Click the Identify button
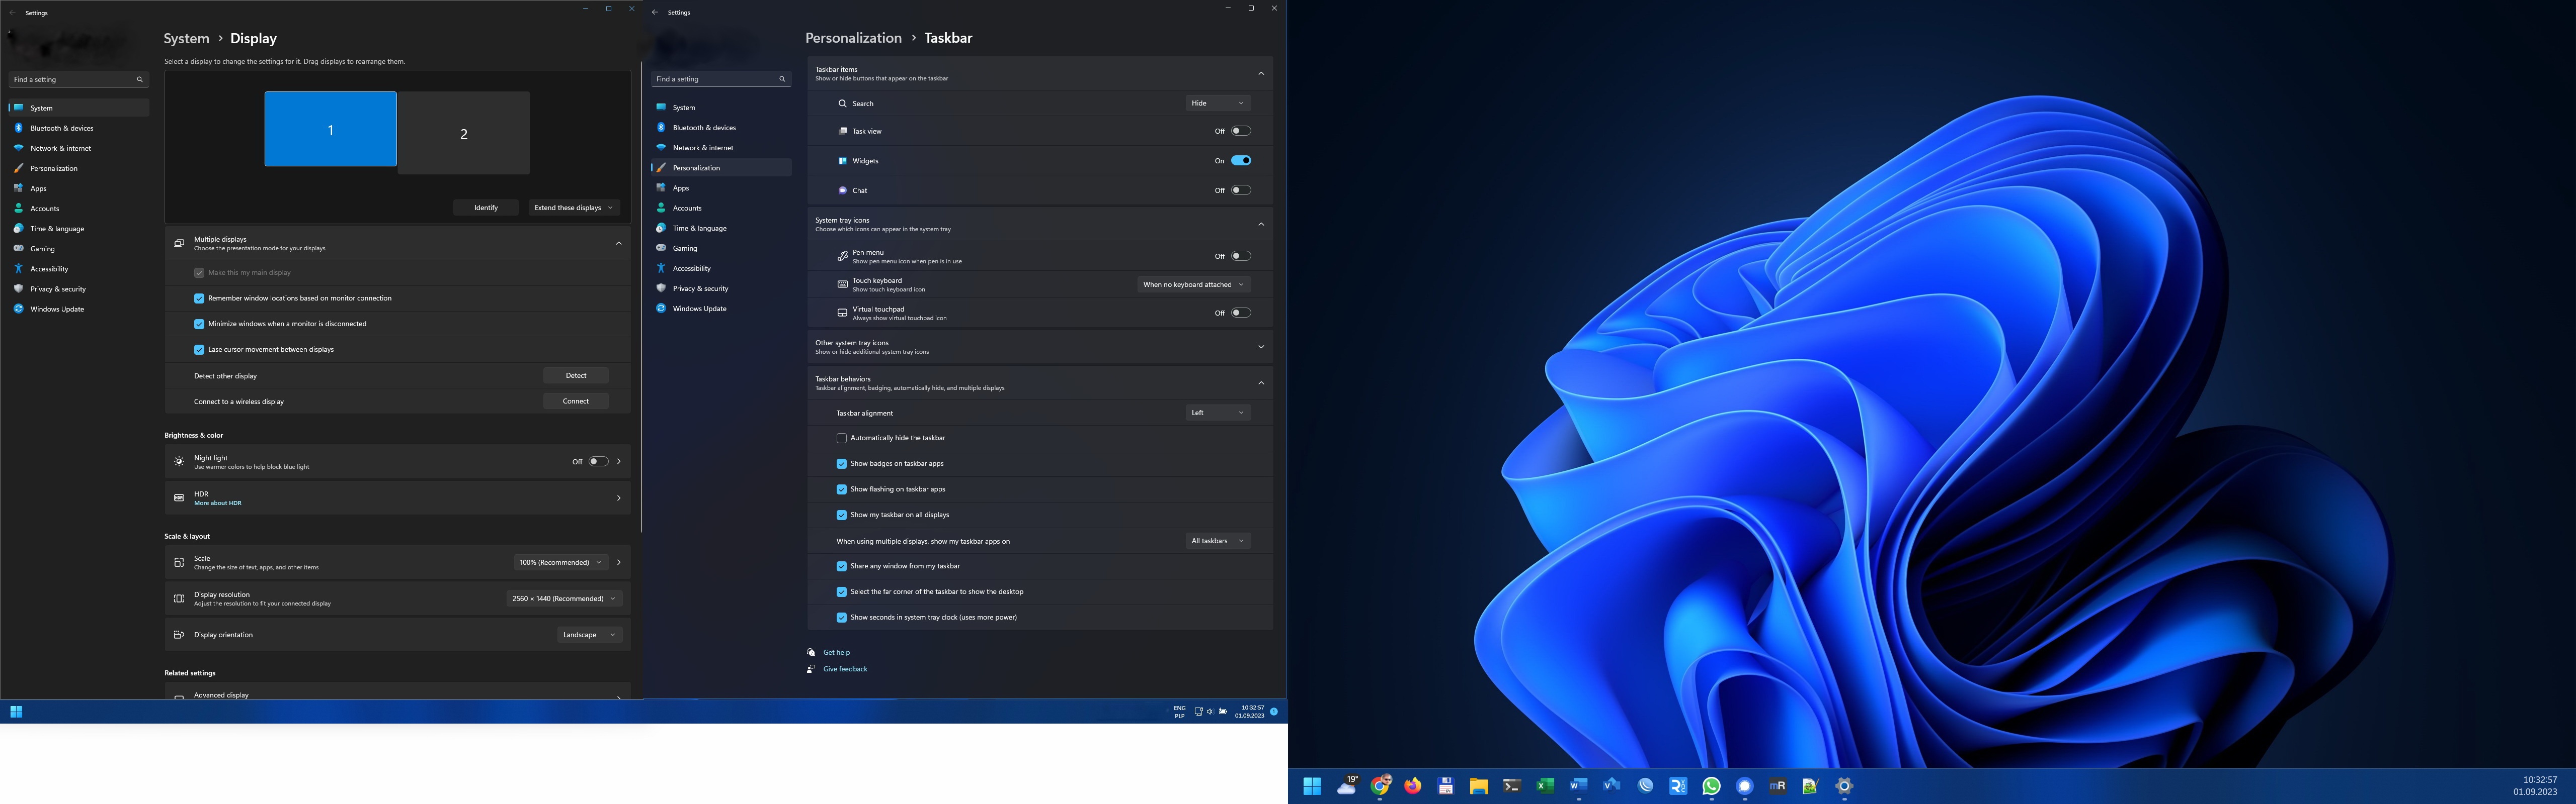The width and height of the screenshot is (2576, 804). pos(485,208)
